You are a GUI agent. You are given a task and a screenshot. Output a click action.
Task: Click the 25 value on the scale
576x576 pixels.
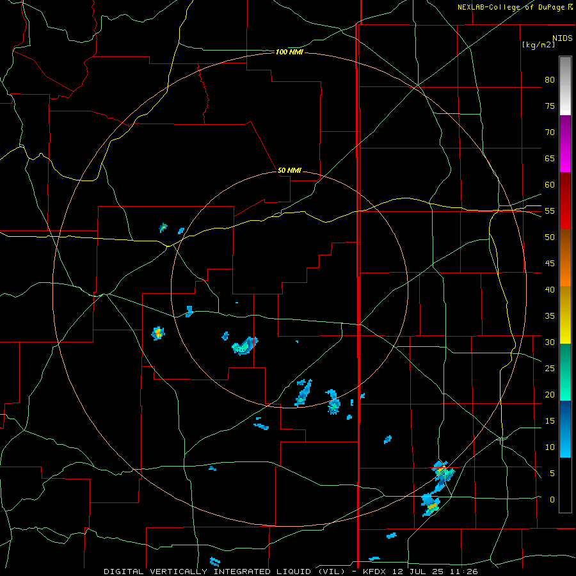pyautogui.click(x=550, y=368)
